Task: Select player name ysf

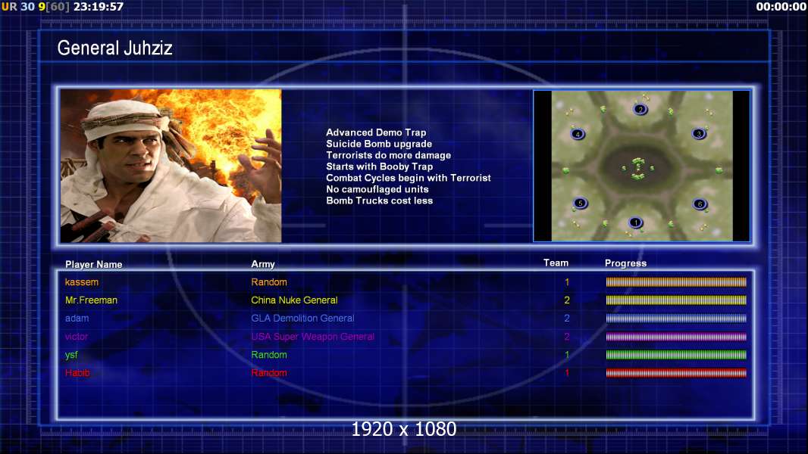Action: tap(71, 355)
